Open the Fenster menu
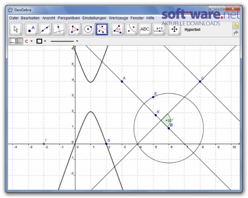 click(x=137, y=18)
